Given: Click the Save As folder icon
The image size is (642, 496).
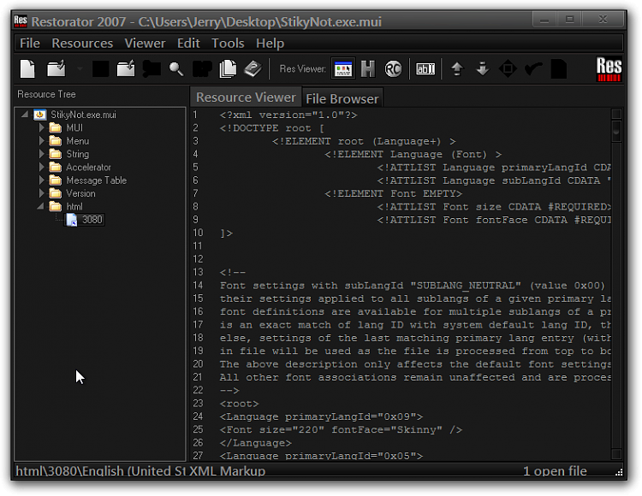Looking at the screenshot, I should tap(126, 68).
